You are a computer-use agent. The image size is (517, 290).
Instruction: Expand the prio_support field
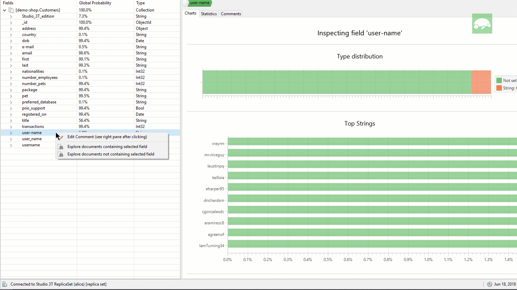point(11,108)
